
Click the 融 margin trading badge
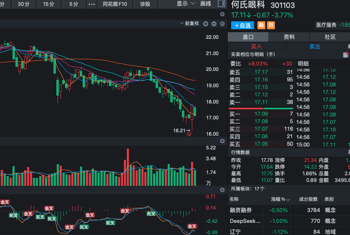(261, 25)
